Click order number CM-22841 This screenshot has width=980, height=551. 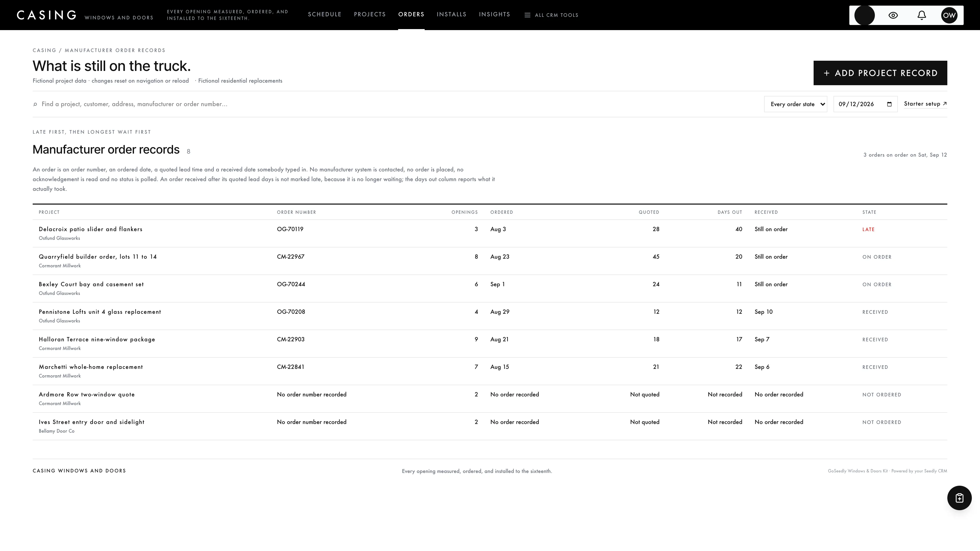[x=291, y=367]
